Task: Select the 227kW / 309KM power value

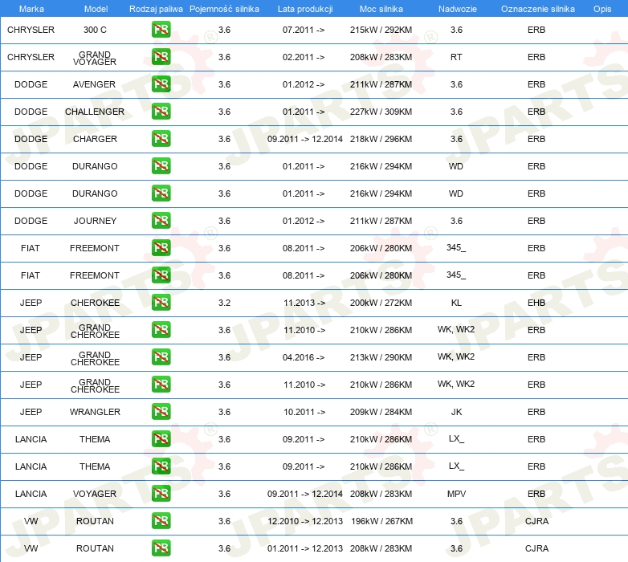Action: (381, 112)
